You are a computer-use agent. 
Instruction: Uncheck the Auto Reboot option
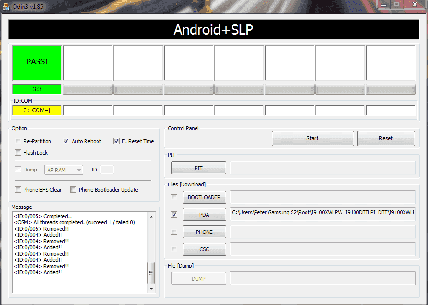pos(66,141)
